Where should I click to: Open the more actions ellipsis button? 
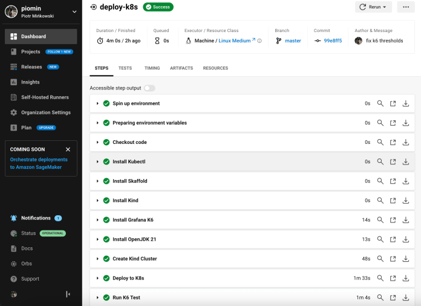[406, 7]
